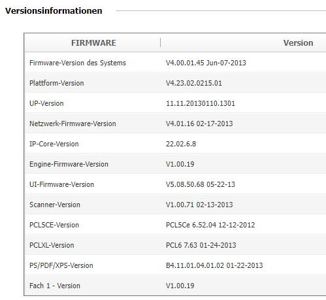The height and width of the screenshot is (300, 326).
Task: Select the UI-Firmware-Version row label
Action: (x=61, y=184)
